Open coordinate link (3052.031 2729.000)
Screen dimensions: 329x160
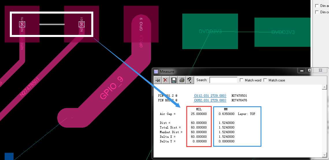coord(210,100)
